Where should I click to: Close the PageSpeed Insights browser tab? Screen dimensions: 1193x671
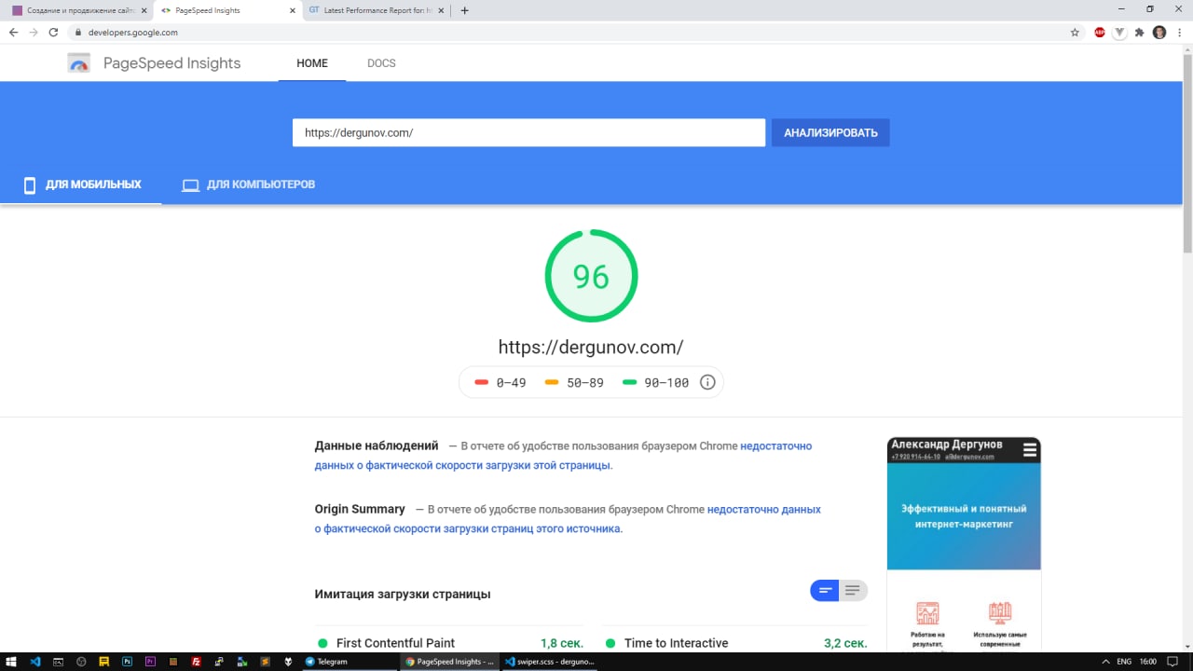(x=293, y=10)
